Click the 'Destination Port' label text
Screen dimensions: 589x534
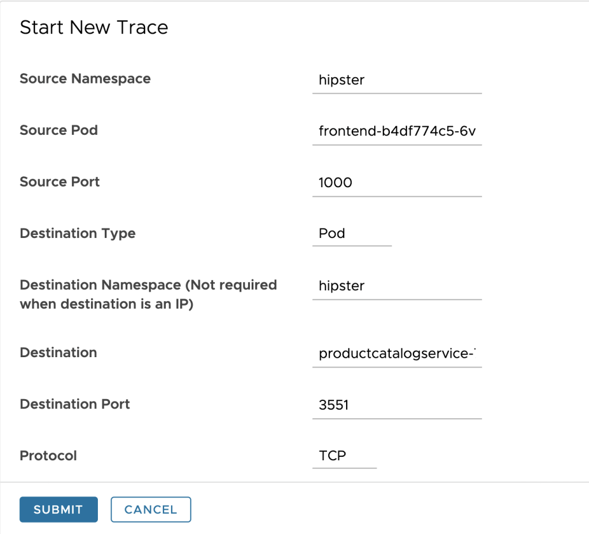tap(75, 404)
